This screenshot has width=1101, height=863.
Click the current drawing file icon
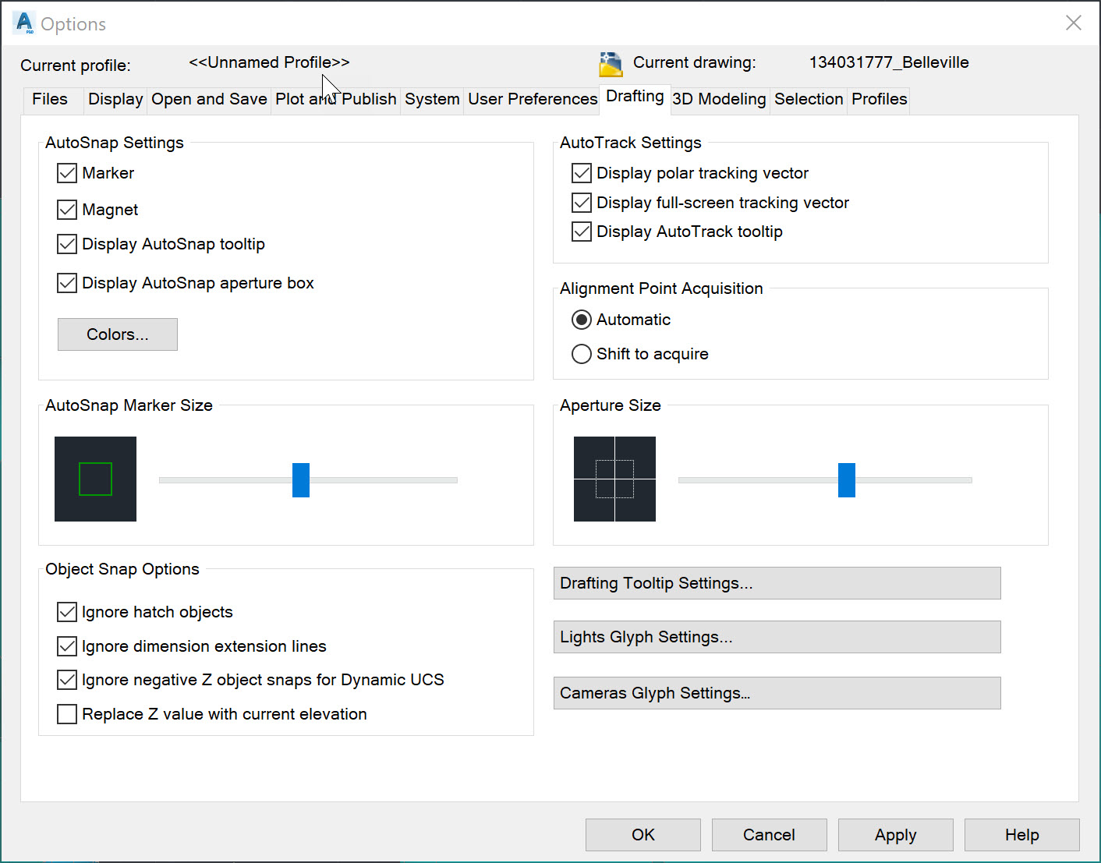point(612,62)
